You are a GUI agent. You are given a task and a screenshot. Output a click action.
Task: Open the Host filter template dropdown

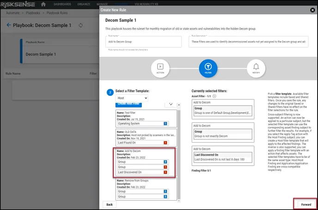click(132, 98)
